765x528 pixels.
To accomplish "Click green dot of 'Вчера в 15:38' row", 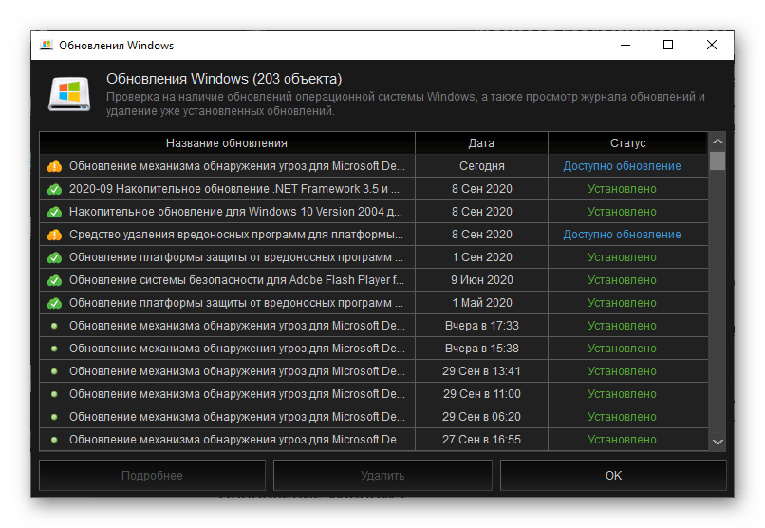I will (x=54, y=349).
